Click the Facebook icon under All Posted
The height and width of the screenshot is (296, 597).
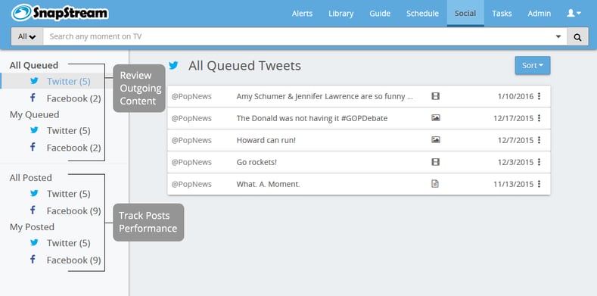(x=33, y=210)
